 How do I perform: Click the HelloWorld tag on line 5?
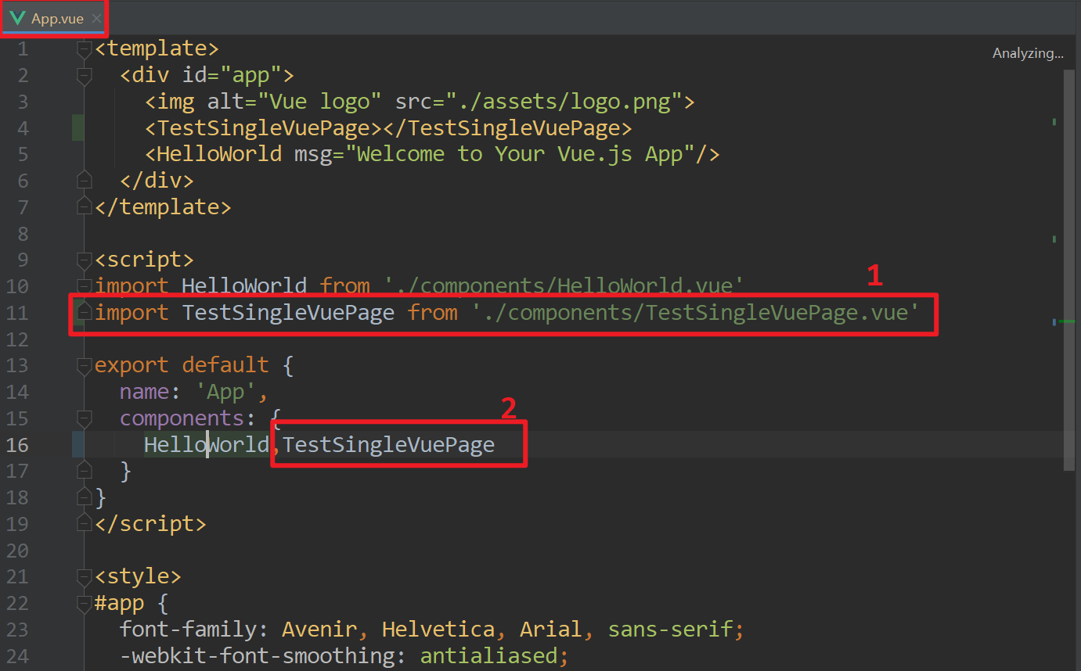click(x=219, y=154)
